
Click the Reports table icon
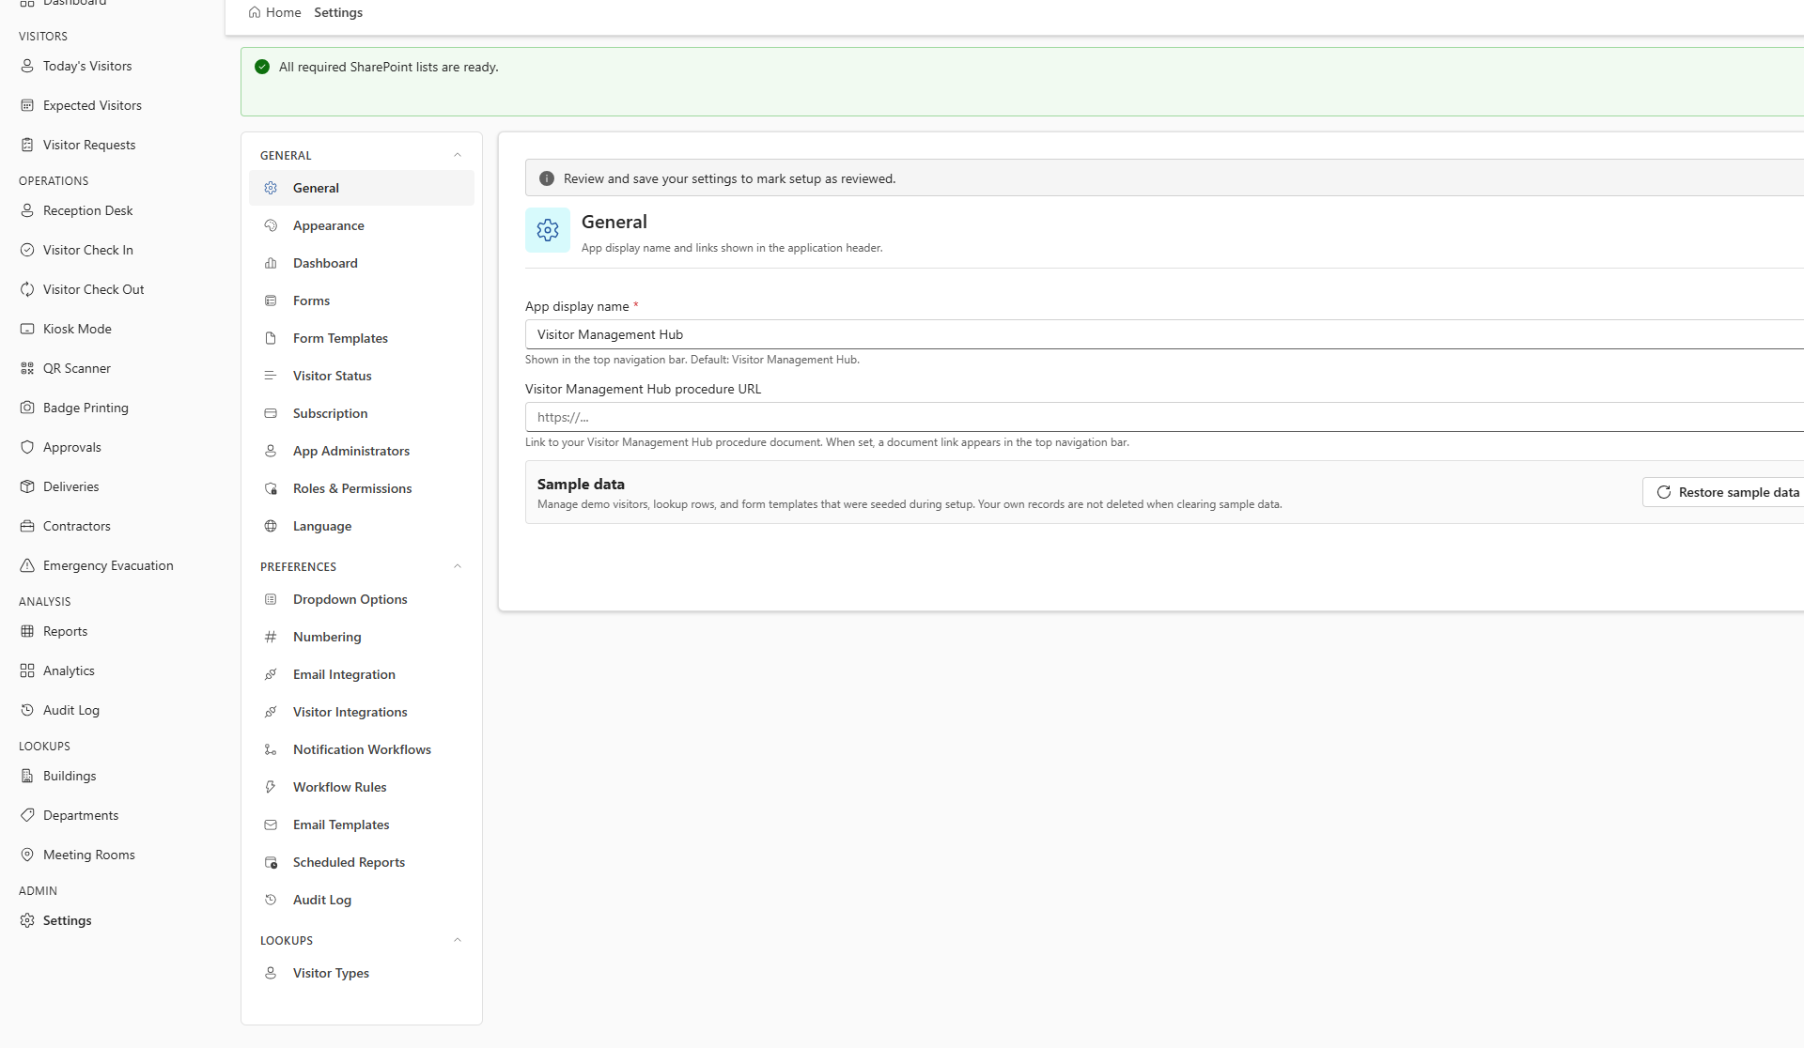click(27, 631)
